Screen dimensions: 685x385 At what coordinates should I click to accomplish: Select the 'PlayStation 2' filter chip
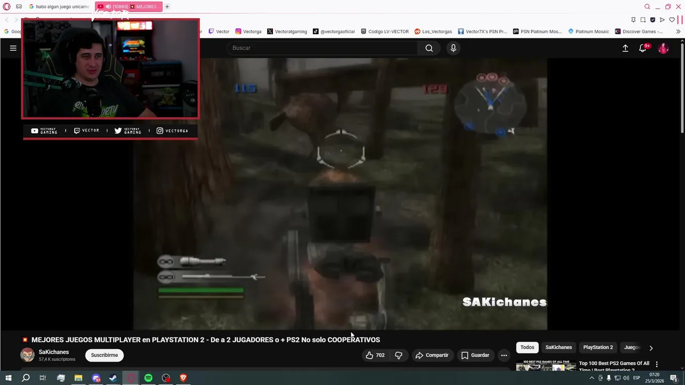pyautogui.click(x=598, y=348)
